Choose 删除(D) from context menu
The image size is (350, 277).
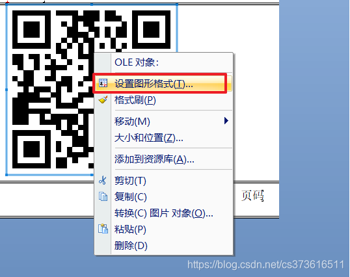[163, 246]
